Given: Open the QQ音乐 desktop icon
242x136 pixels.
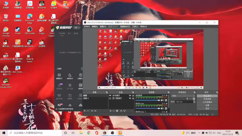Looking at the screenshot, I should coord(54,5).
